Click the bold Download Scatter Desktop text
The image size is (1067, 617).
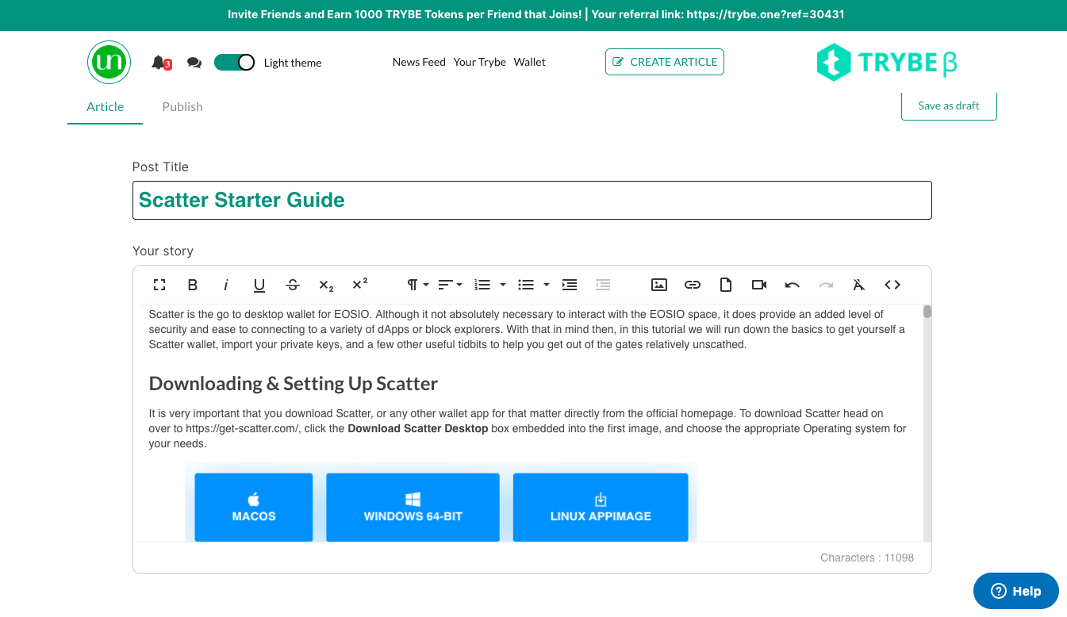coord(418,429)
